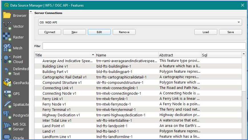
Task: Select the Inter Tidal Line v1 row
Action: point(138,120)
